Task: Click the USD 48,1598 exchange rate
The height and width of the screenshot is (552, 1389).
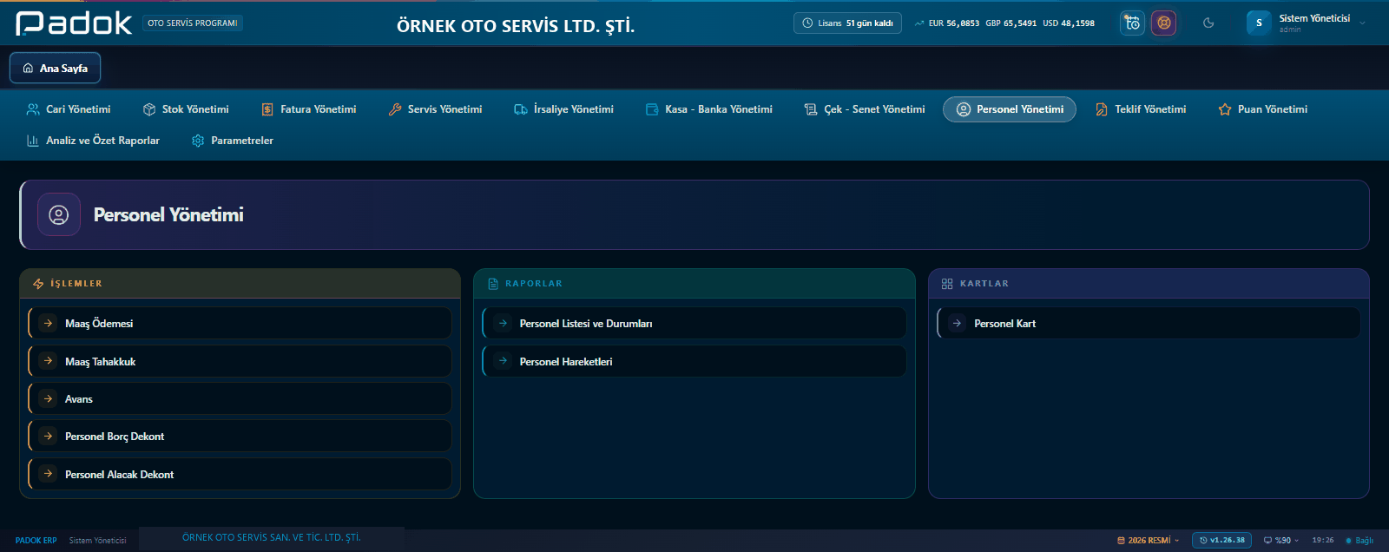Action: click(x=1069, y=23)
